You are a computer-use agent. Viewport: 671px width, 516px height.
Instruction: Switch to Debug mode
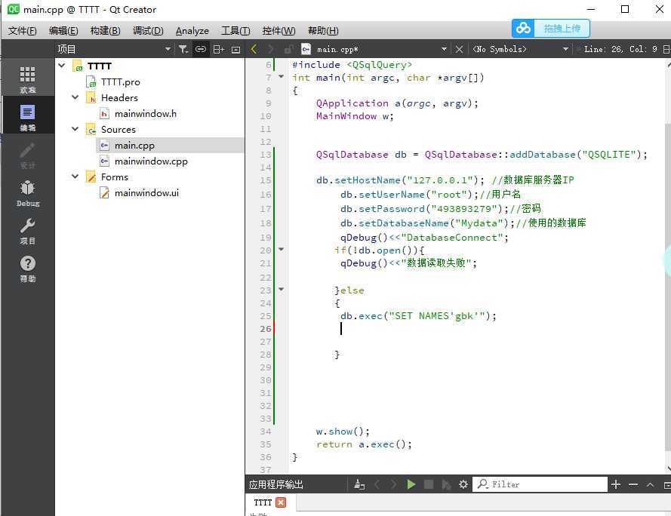tap(27, 192)
